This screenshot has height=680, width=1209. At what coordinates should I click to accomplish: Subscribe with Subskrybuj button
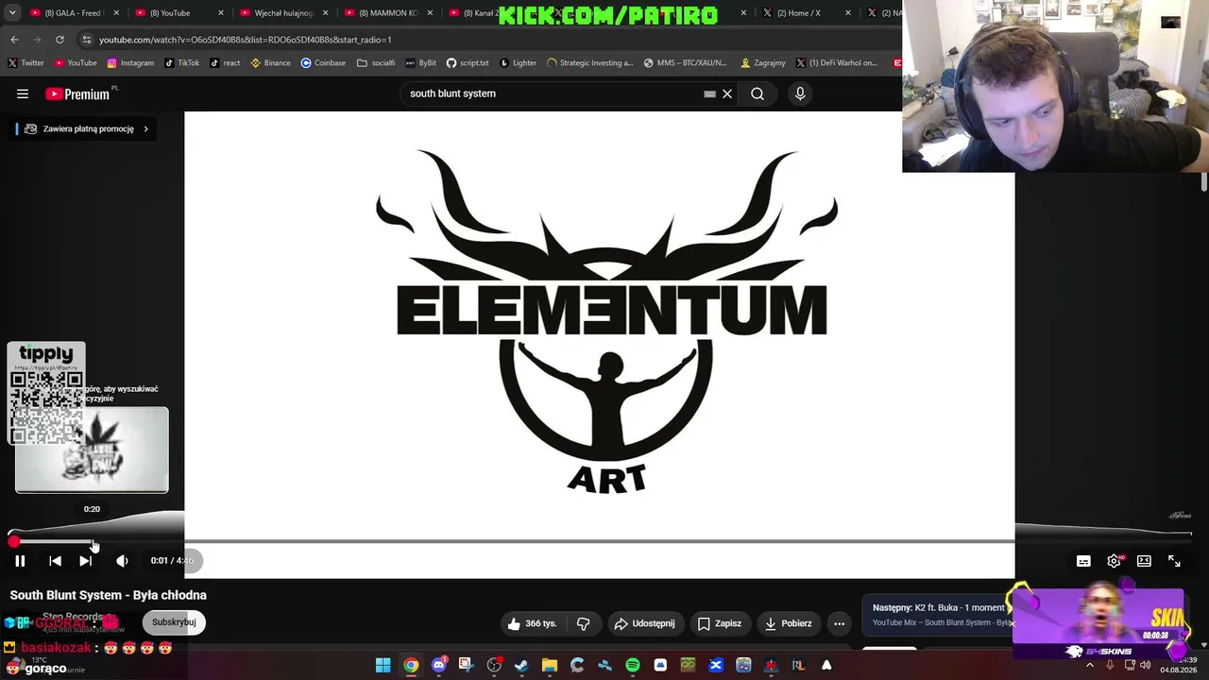[174, 622]
